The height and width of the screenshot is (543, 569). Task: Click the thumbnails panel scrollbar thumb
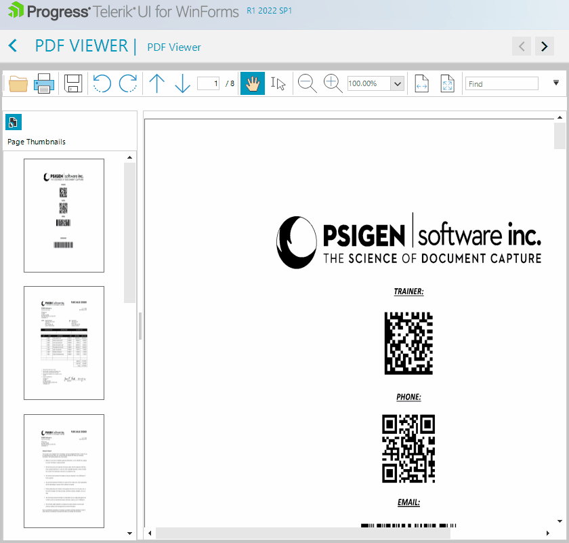129,233
